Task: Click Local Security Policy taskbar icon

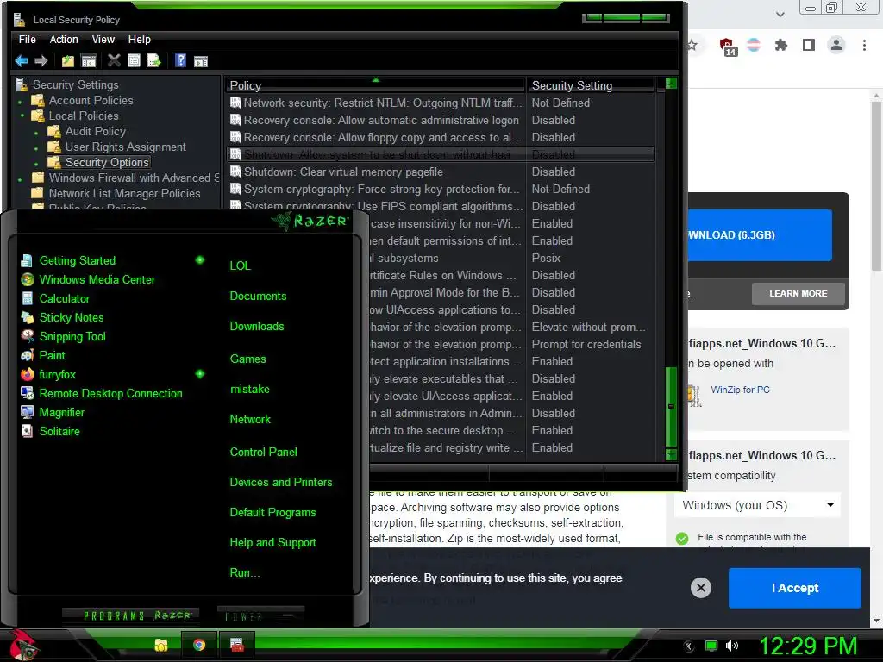Action: pos(237,645)
